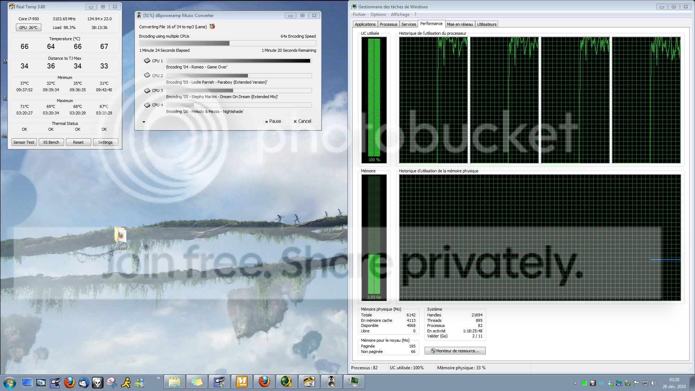Open Action Center flag tray icon
The height and width of the screenshot is (391, 695).
(636, 383)
